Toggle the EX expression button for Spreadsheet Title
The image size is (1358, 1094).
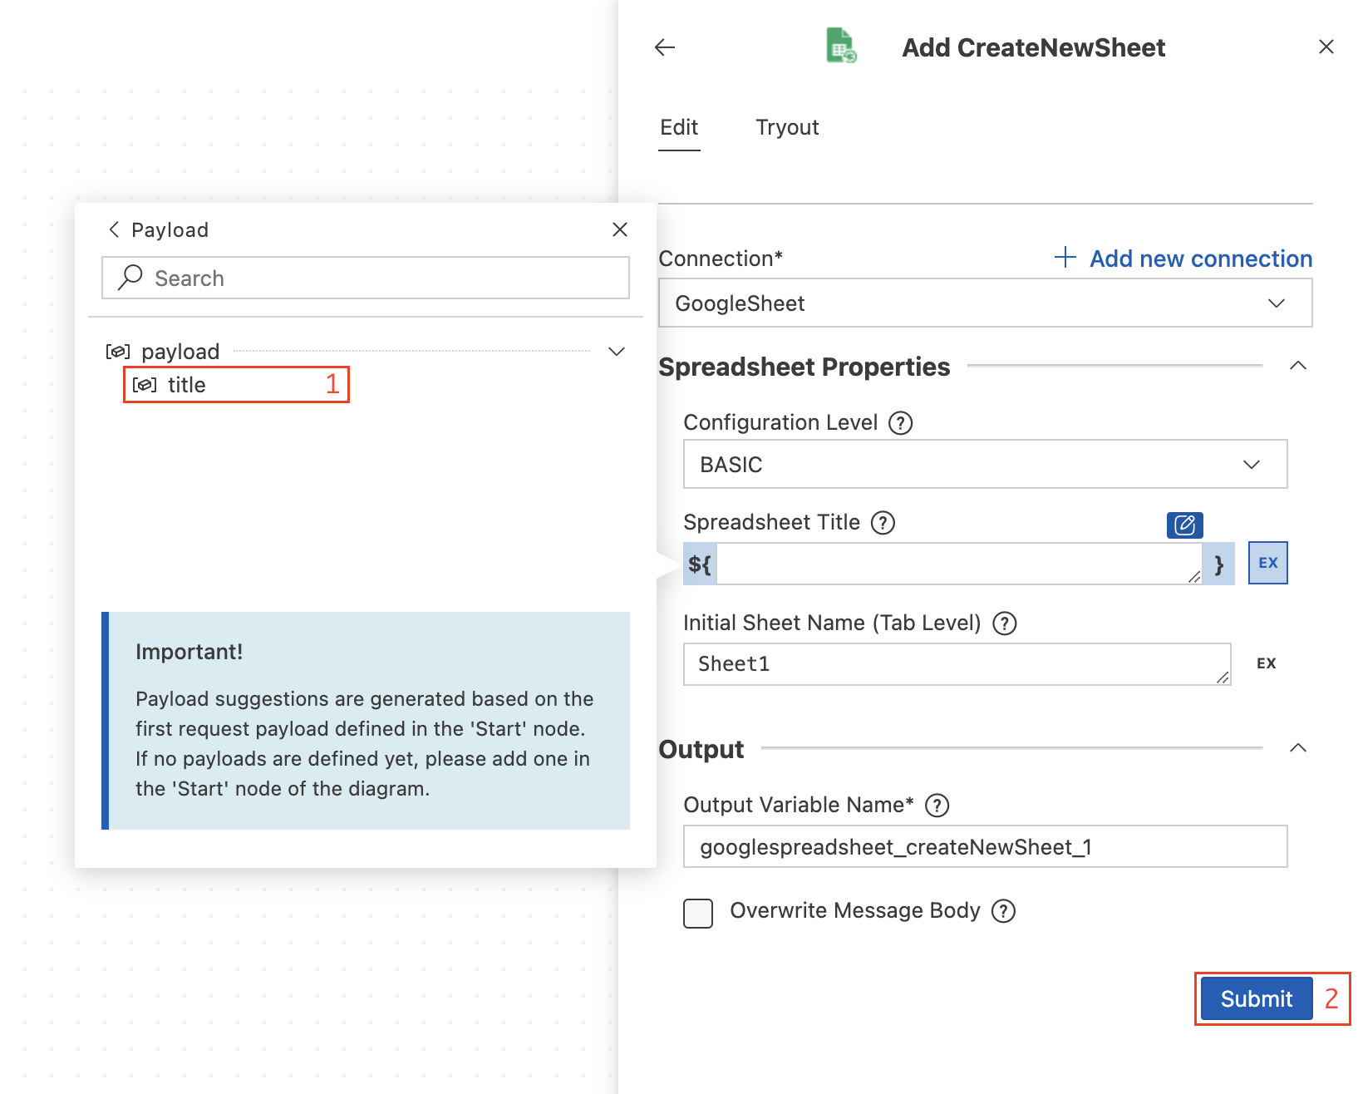1267,563
